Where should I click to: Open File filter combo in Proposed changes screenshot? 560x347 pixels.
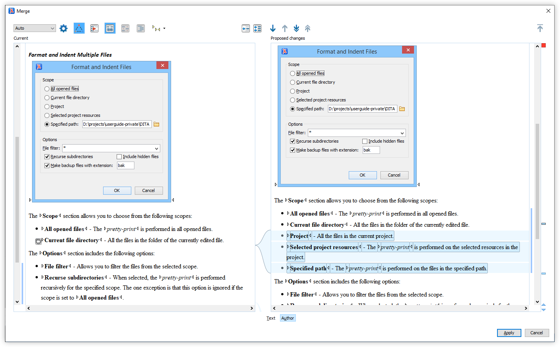click(x=357, y=133)
